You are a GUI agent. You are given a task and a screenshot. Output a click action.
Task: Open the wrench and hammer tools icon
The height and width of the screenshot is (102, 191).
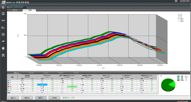[x=3, y=55]
